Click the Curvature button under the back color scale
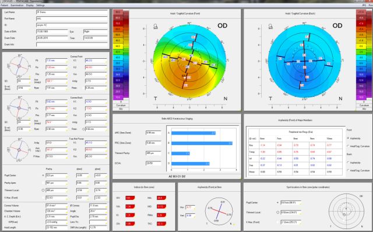This screenshot has width=373, height=232. [x=364, y=105]
